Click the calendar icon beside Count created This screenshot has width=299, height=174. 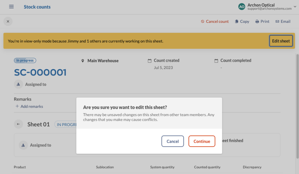(x=149, y=60)
